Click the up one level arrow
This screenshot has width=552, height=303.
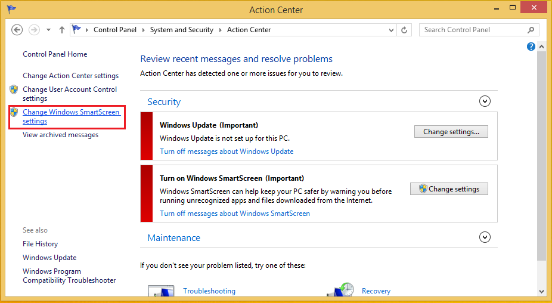(x=62, y=30)
